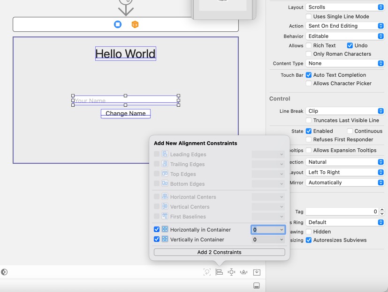The width and height of the screenshot is (388, 292).
Task: Open the Align constraints button in bottom bar
Action: coord(219,272)
